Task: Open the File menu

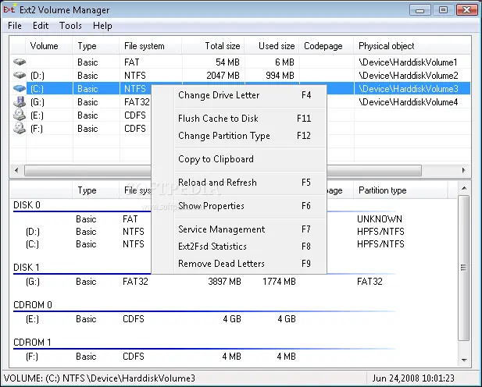Action: 14,26
